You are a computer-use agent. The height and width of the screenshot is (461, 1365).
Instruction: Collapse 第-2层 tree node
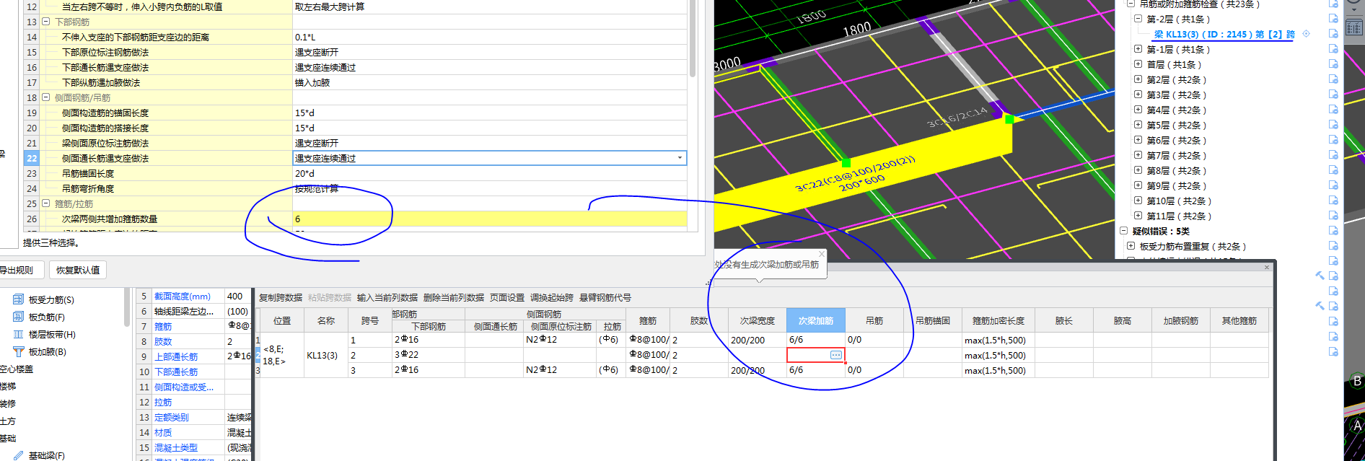pyautogui.click(x=1138, y=19)
